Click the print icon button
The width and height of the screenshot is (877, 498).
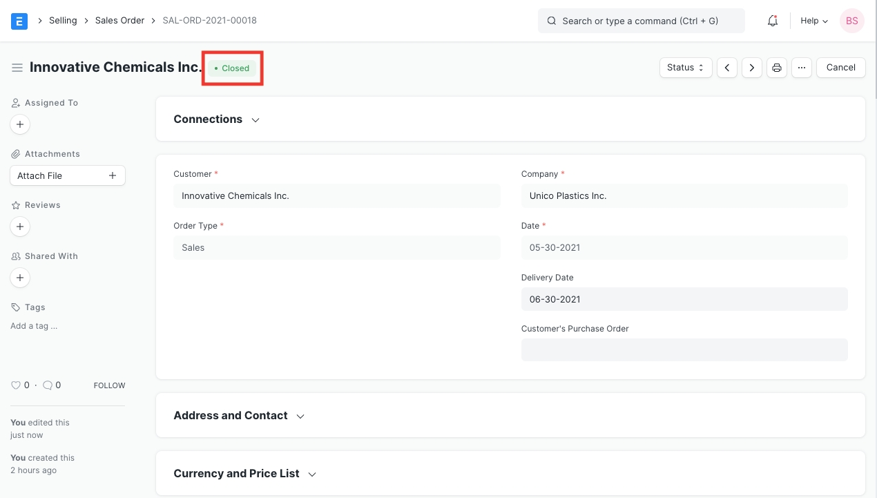[x=777, y=68]
